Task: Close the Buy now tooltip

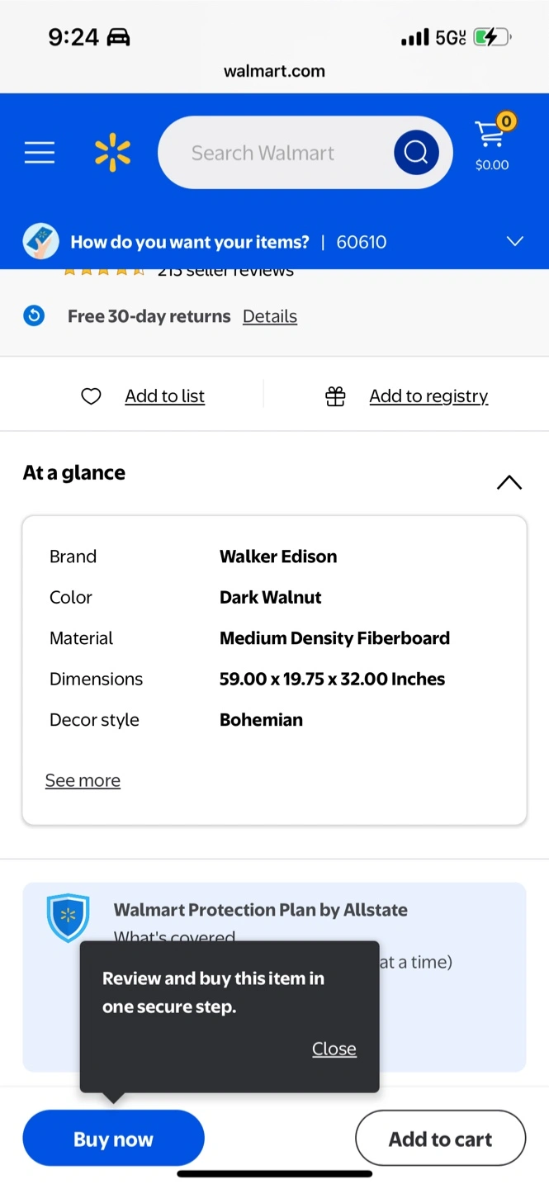Action: click(x=334, y=1049)
